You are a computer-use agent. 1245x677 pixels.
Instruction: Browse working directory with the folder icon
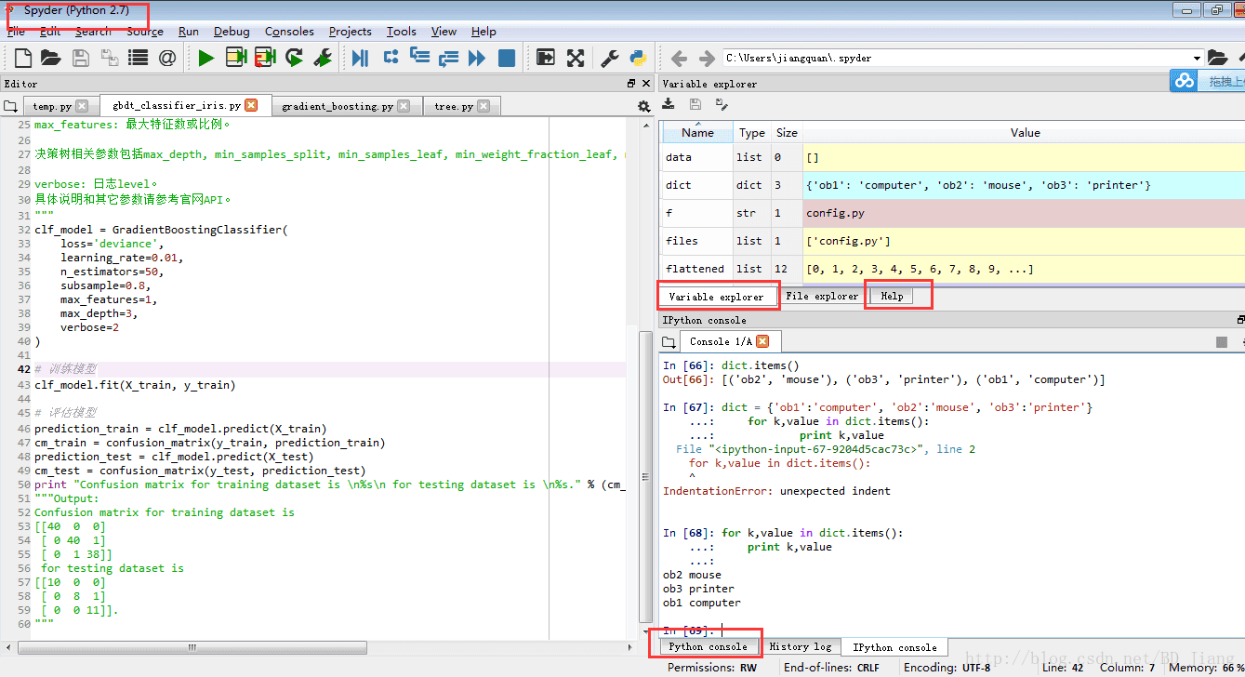[x=1218, y=58]
